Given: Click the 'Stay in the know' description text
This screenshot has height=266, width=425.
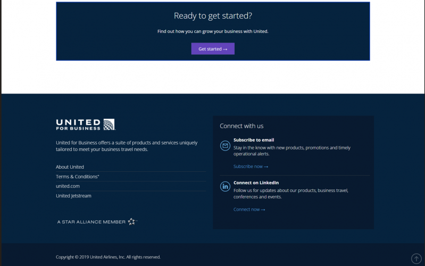Looking at the screenshot, I should pos(292,151).
